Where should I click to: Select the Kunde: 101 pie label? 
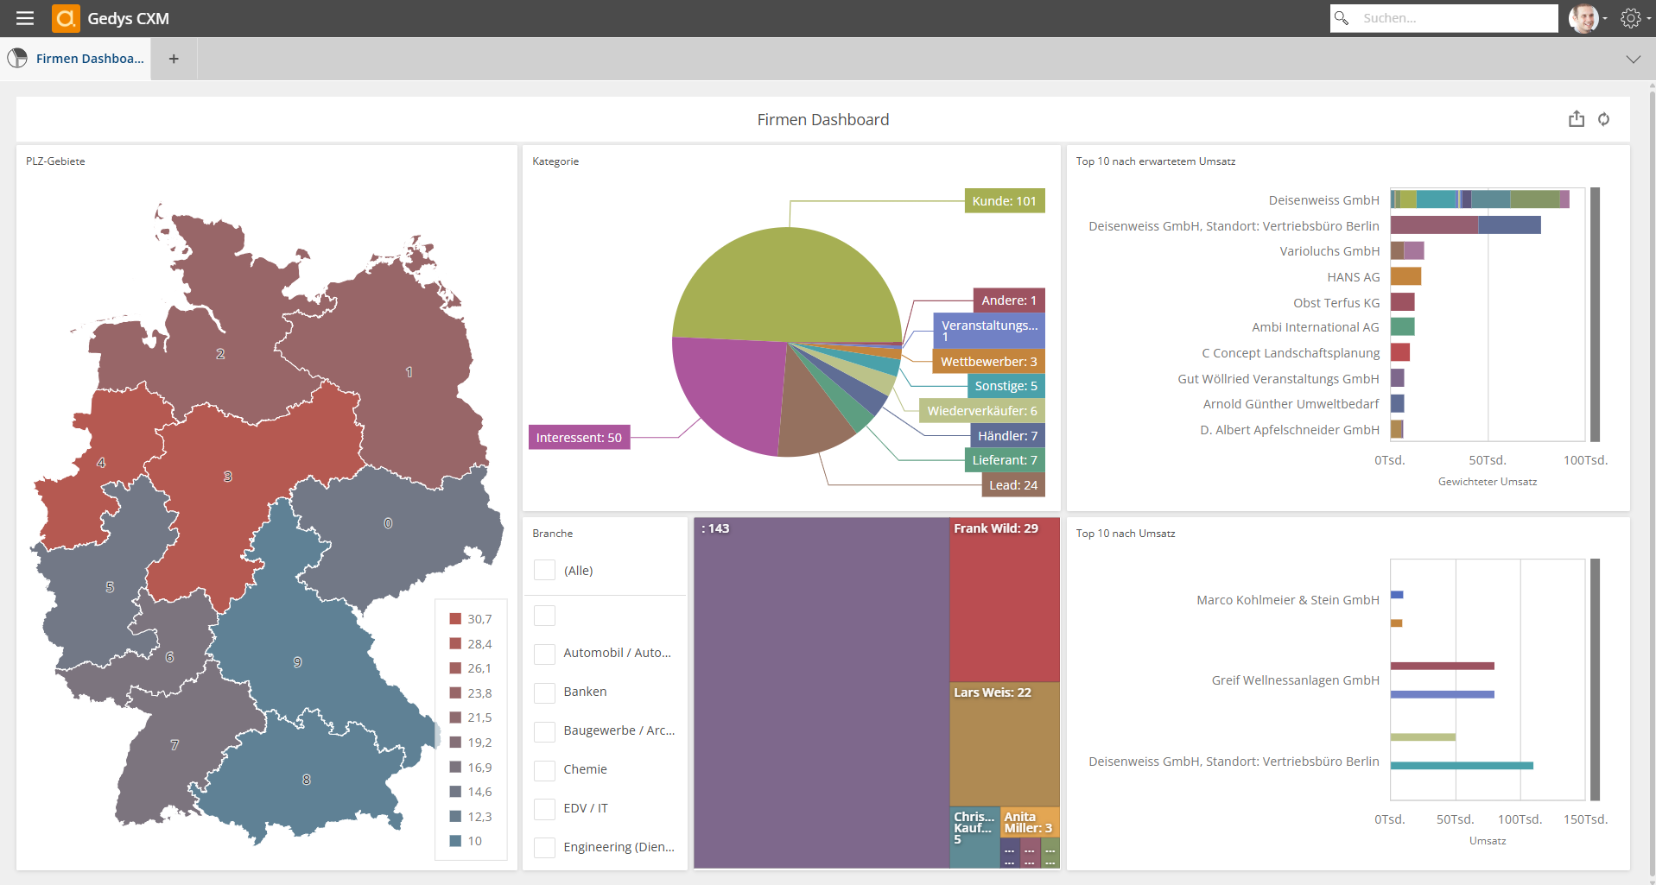(1004, 200)
